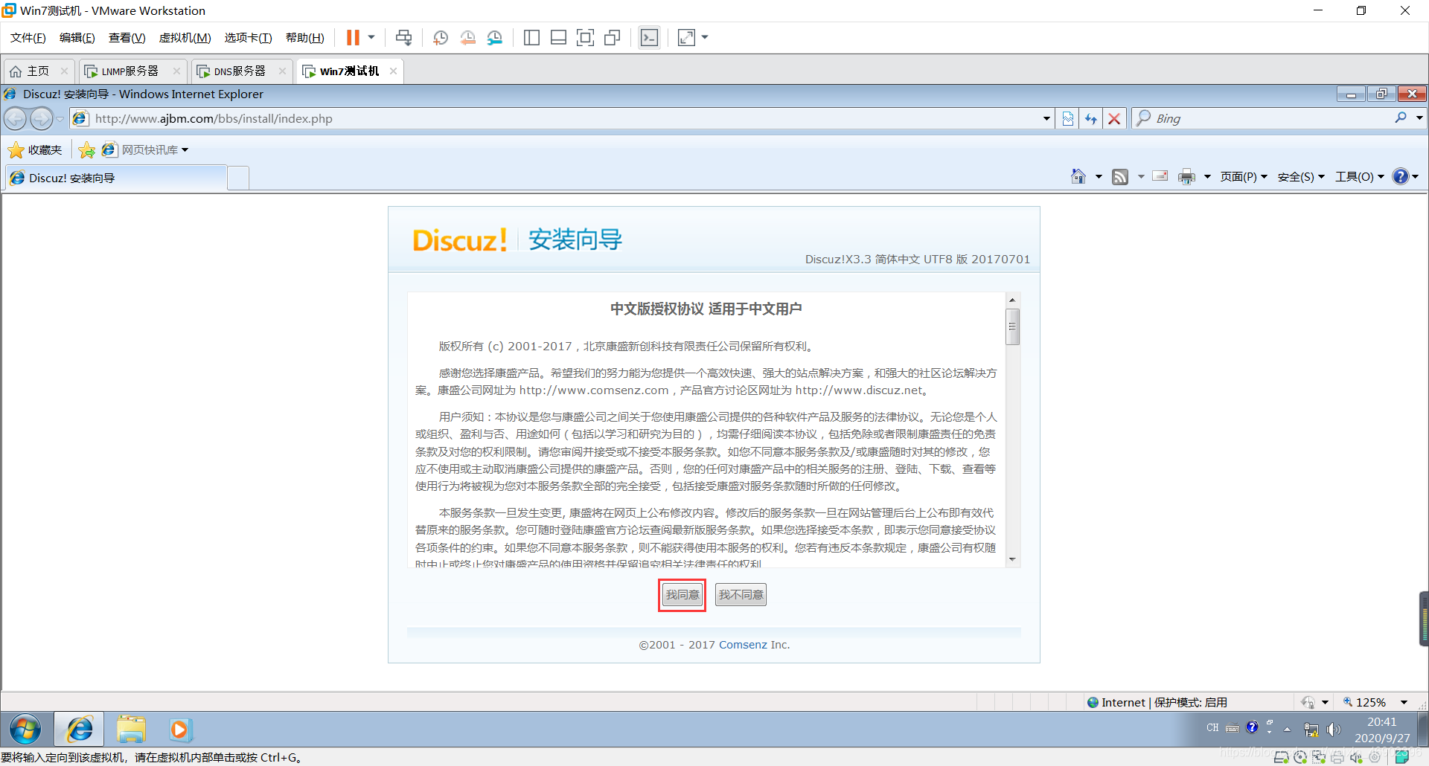1429x766 pixels.
Task: Click the IE back button
Action: 16,118
